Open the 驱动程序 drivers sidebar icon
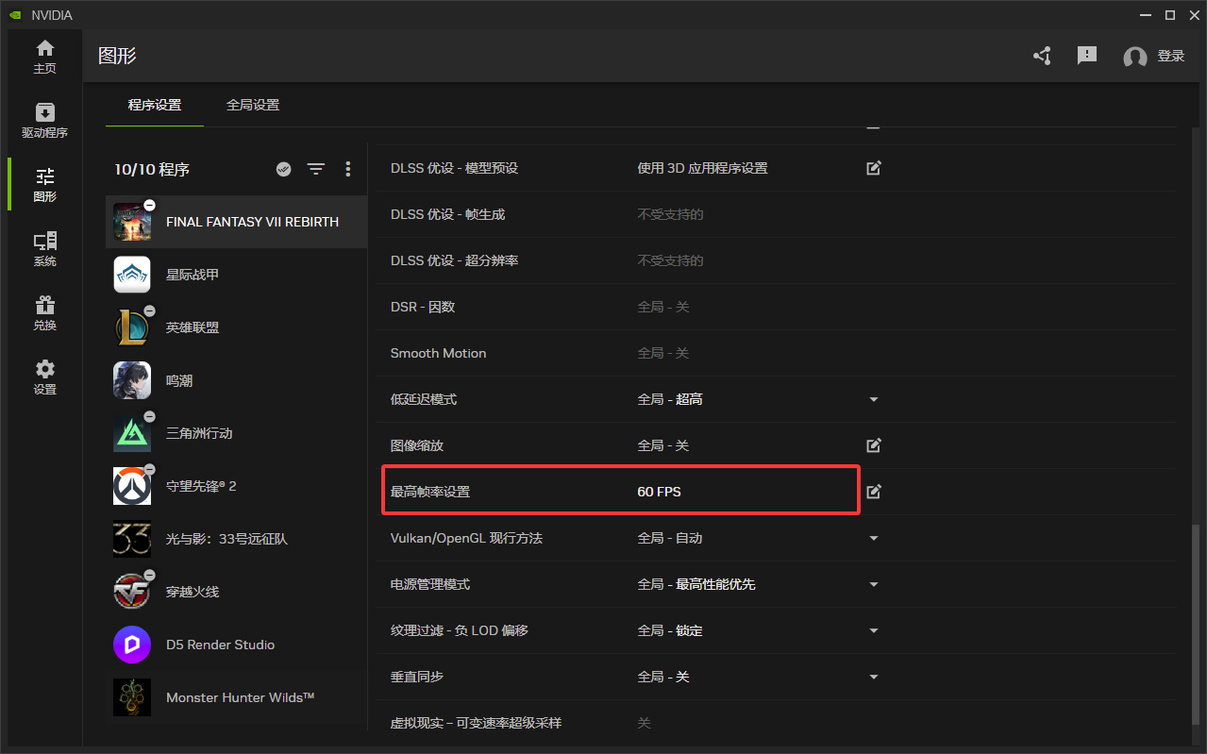1207x754 pixels. click(44, 121)
